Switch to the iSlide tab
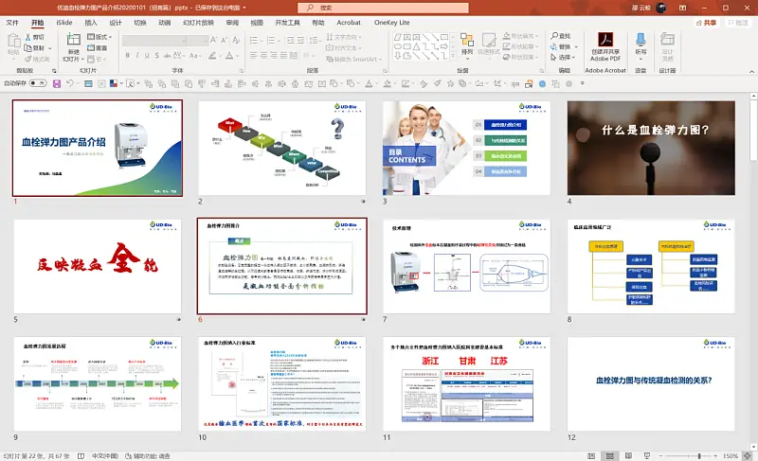Image resolution: width=758 pixels, height=461 pixels. coord(63,23)
